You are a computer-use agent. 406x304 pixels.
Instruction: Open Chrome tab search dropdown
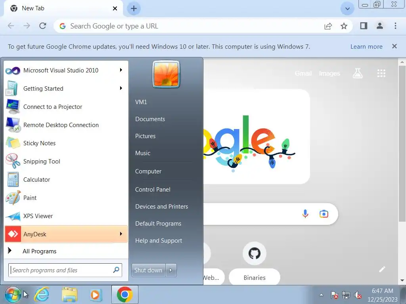pos(347,9)
